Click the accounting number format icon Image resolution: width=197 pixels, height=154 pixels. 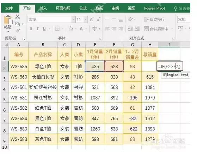tap(180, 28)
